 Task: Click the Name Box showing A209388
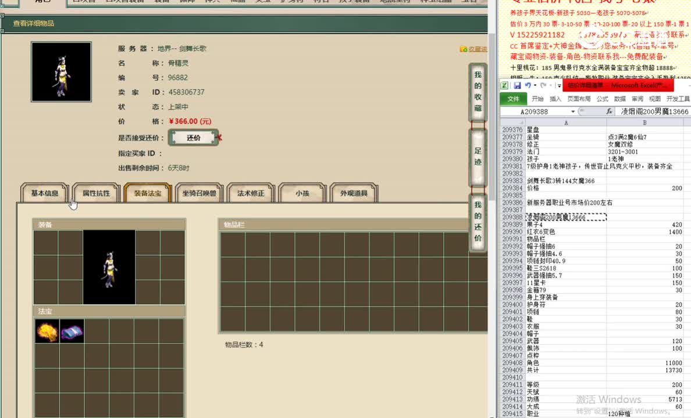[535, 112]
